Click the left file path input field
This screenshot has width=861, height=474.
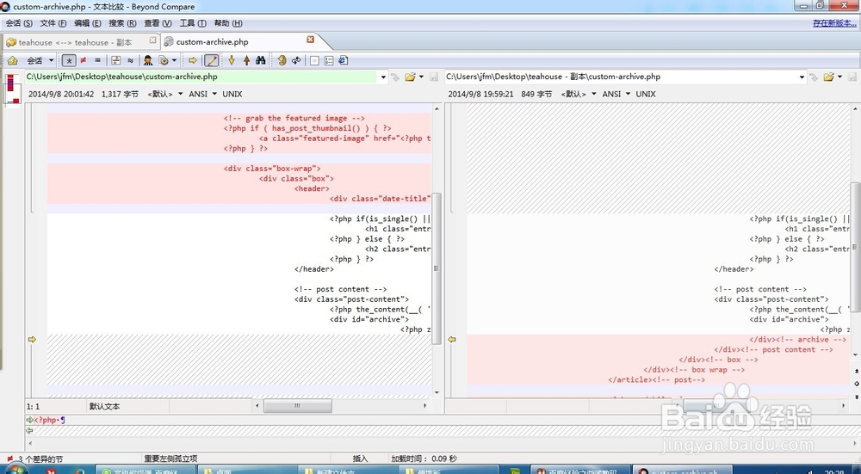201,77
